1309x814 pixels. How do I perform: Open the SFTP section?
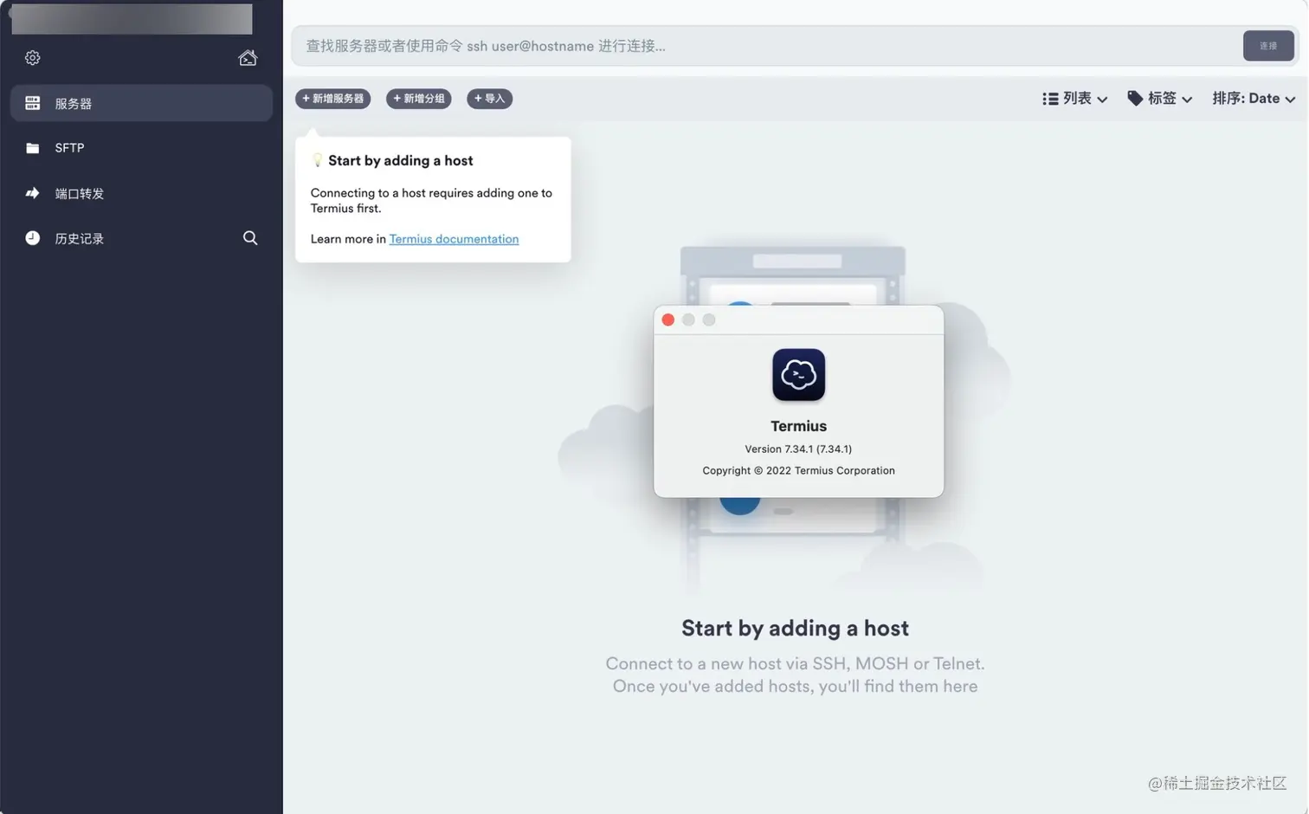141,148
